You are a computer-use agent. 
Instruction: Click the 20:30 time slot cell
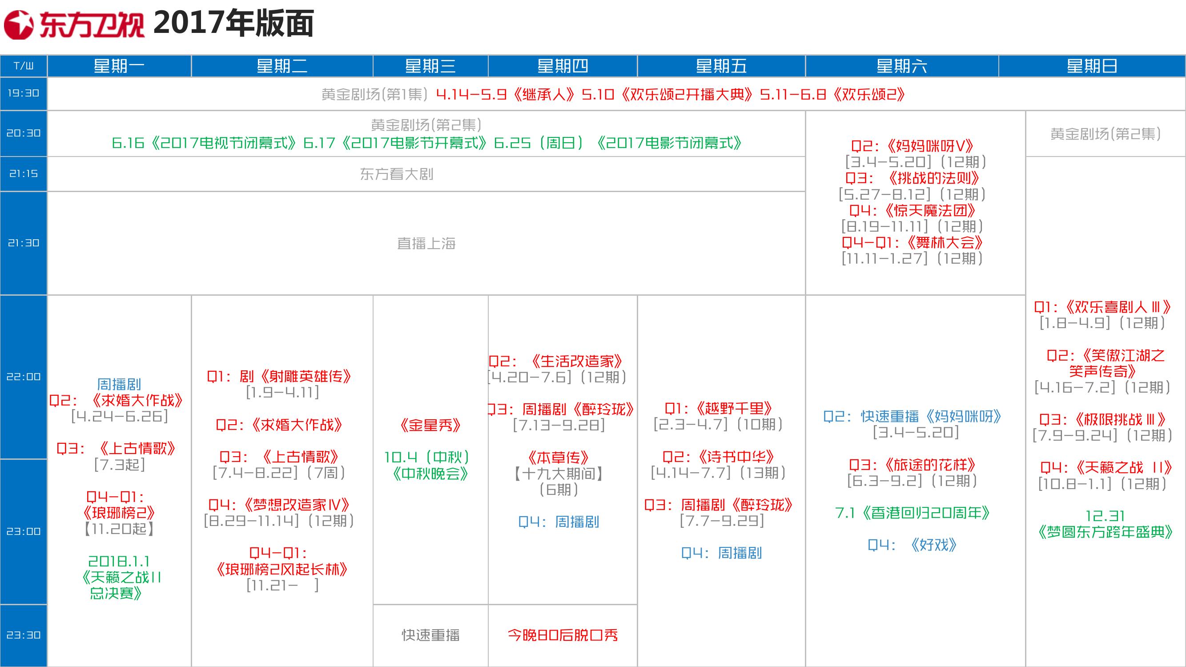[x=24, y=133]
